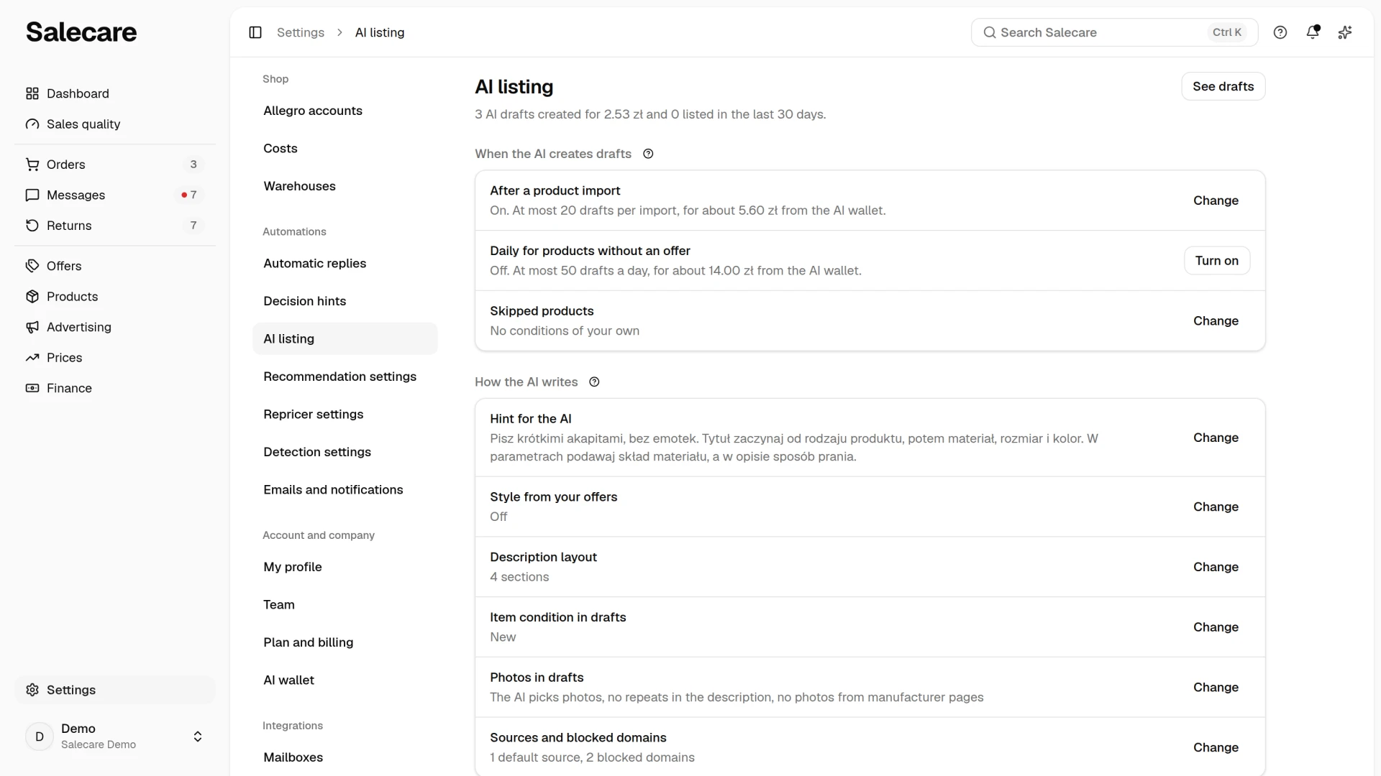The width and height of the screenshot is (1381, 776).
Task: Click the Sales quality gauge icon
Action: (32, 124)
